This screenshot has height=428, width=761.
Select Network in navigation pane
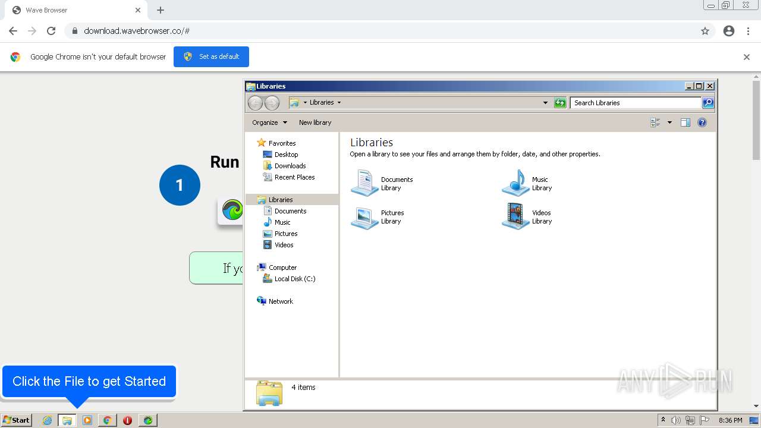[x=281, y=301]
